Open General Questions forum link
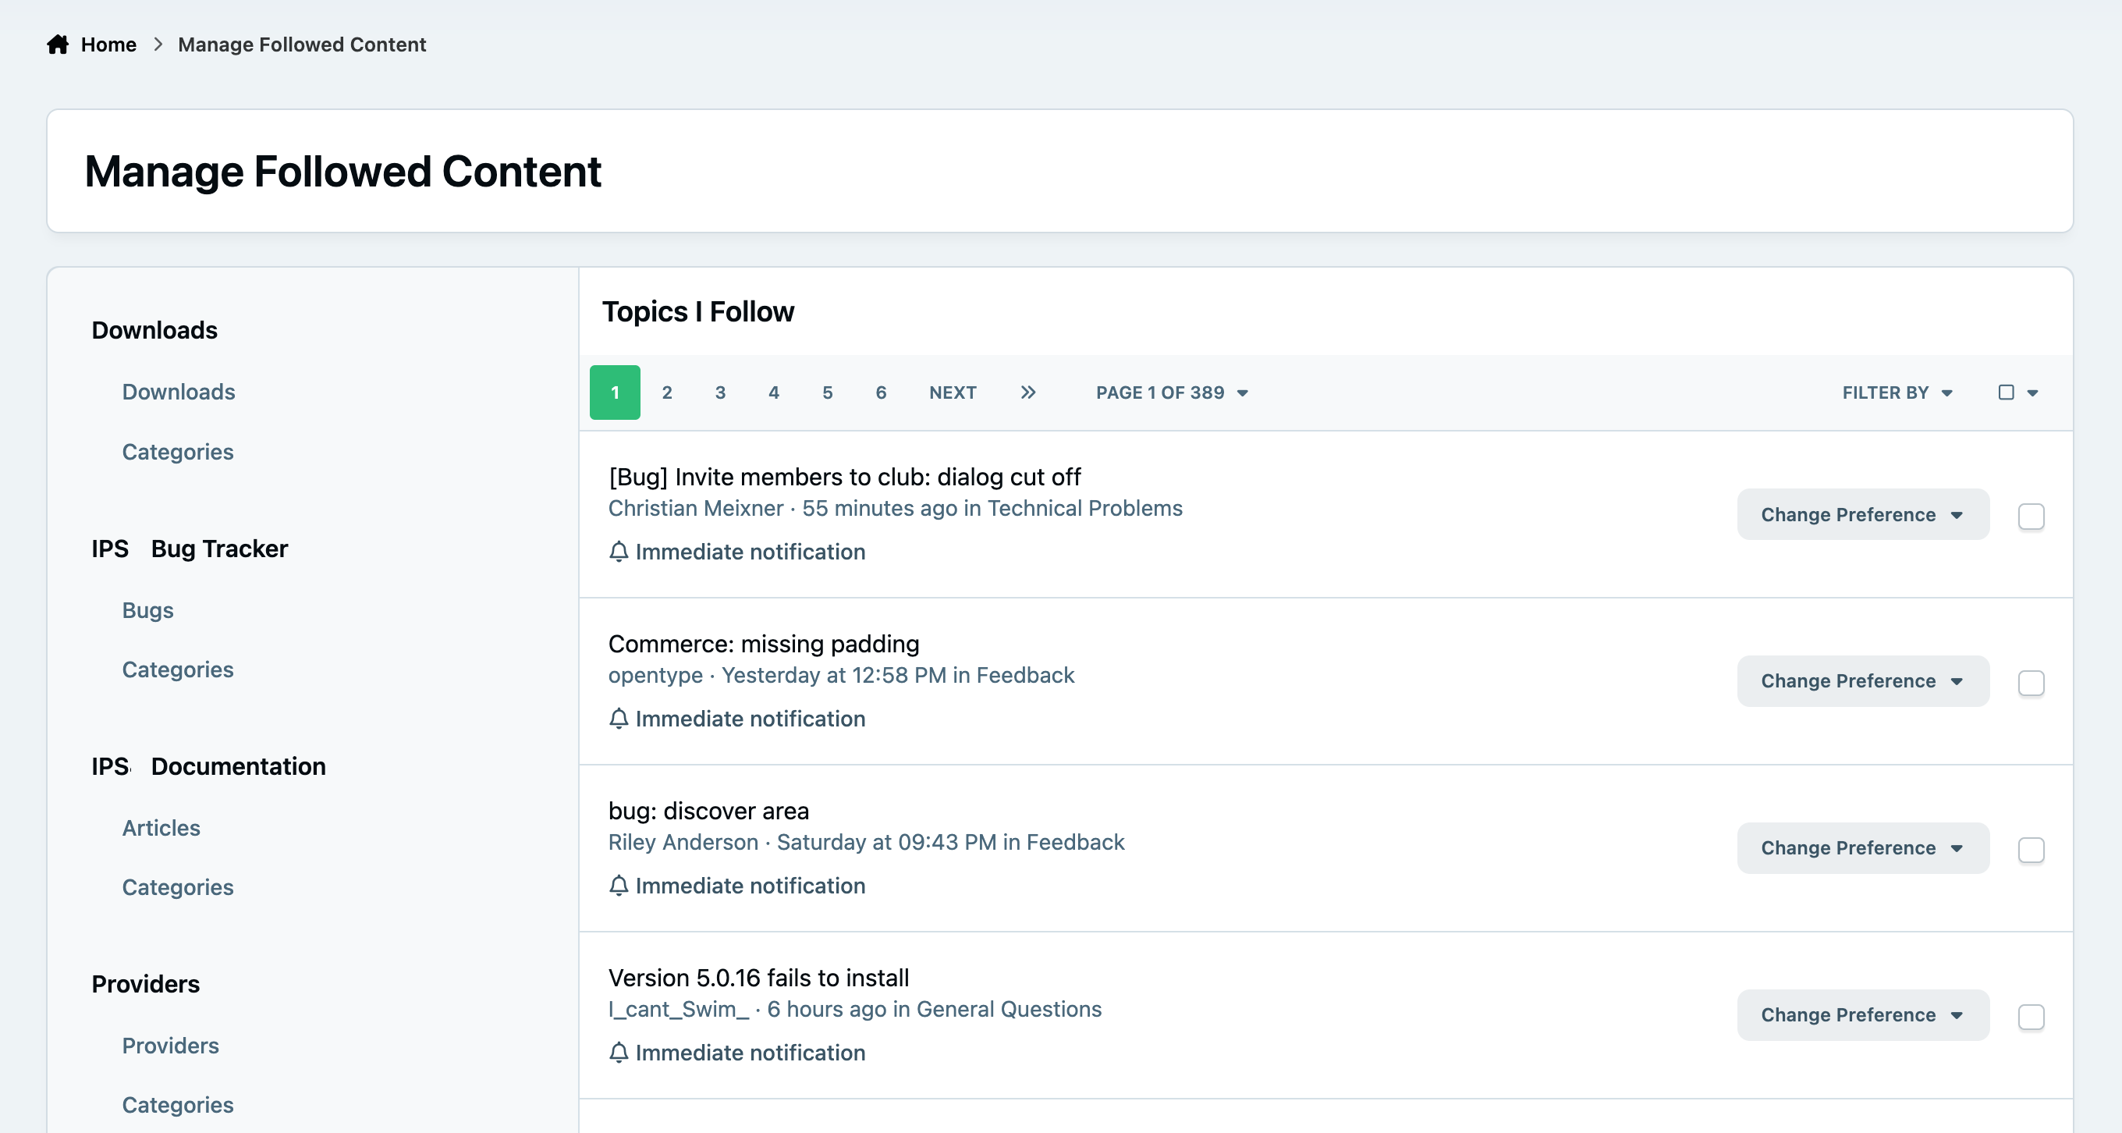Image resolution: width=2122 pixels, height=1133 pixels. (x=1009, y=1009)
